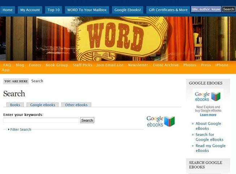Open About Google eBooks
The height and width of the screenshot is (174, 236).
208,126
